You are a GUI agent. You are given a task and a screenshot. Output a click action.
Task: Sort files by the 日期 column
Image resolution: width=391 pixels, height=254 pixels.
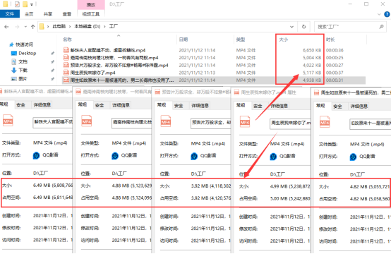pyautogui.click(x=184, y=40)
